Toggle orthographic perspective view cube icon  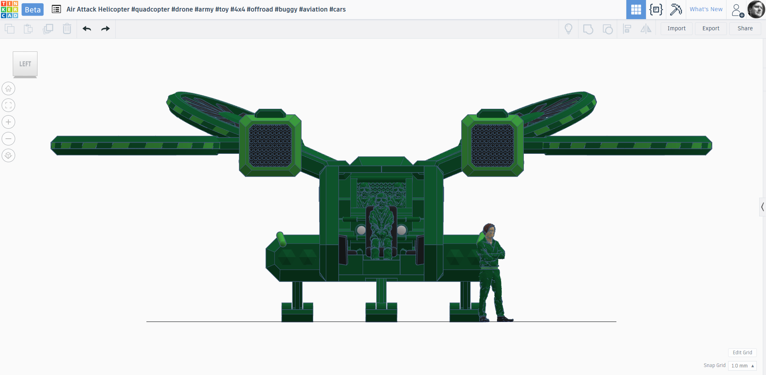[x=8, y=155]
